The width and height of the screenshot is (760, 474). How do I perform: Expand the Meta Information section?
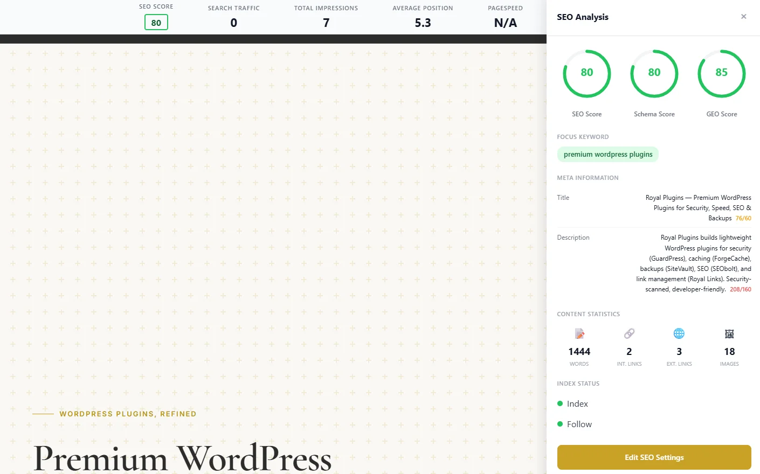tap(588, 177)
